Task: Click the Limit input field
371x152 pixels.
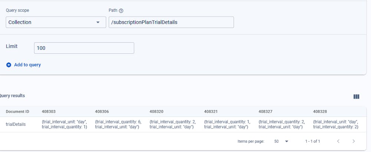Action: (84, 48)
